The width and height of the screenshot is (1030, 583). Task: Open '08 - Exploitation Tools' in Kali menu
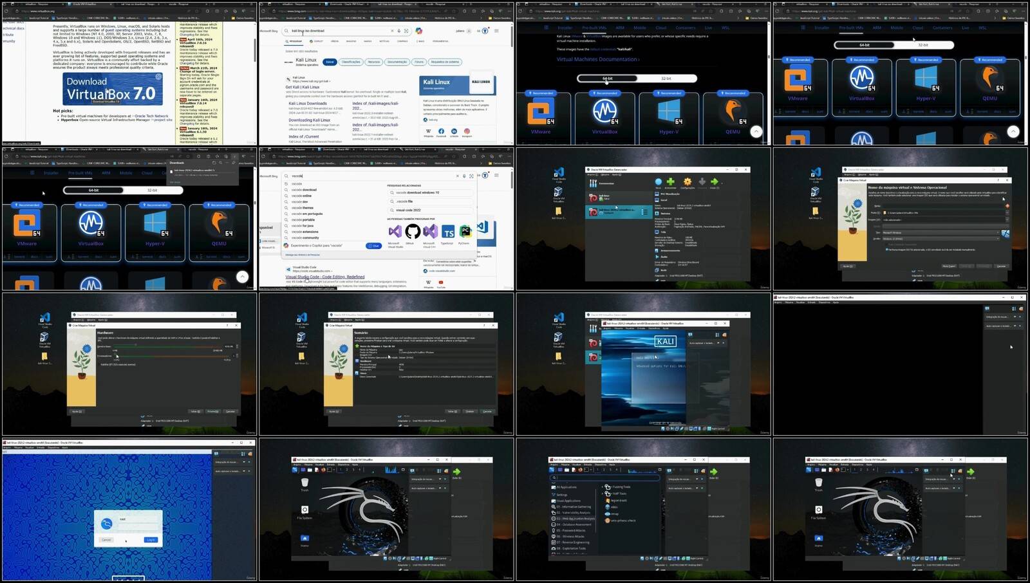(569, 549)
